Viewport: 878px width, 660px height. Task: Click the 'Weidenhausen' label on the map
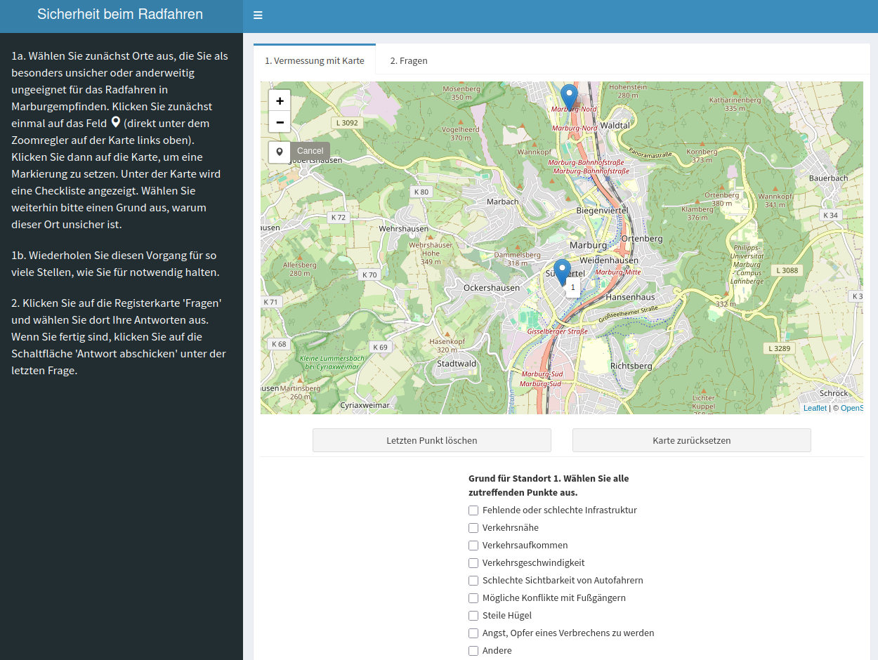pos(609,260)
